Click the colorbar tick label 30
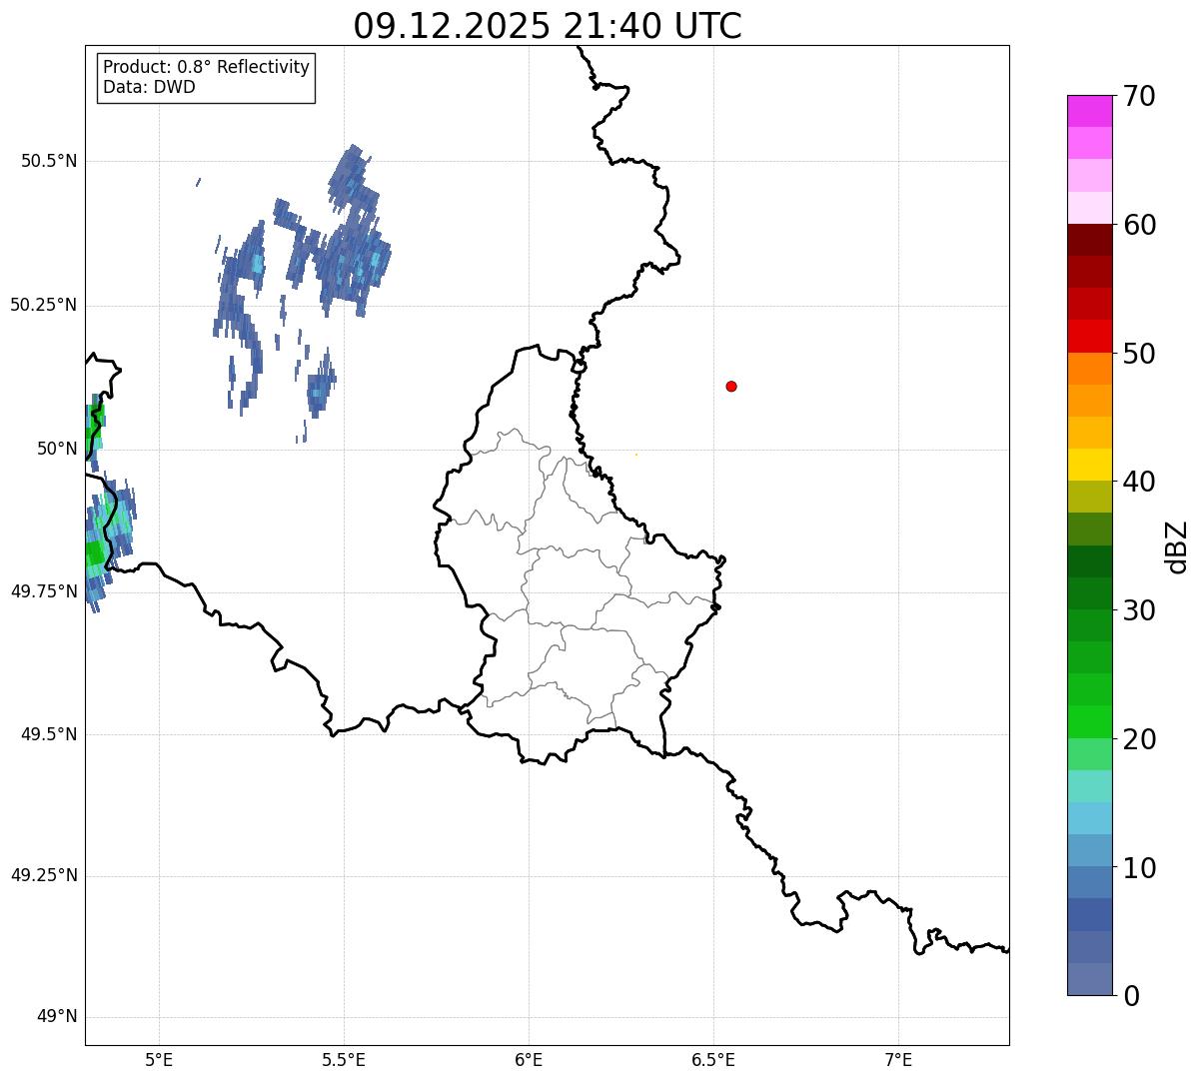This screenshot has height=1080, width=1201. click(x=1139, y=611)
